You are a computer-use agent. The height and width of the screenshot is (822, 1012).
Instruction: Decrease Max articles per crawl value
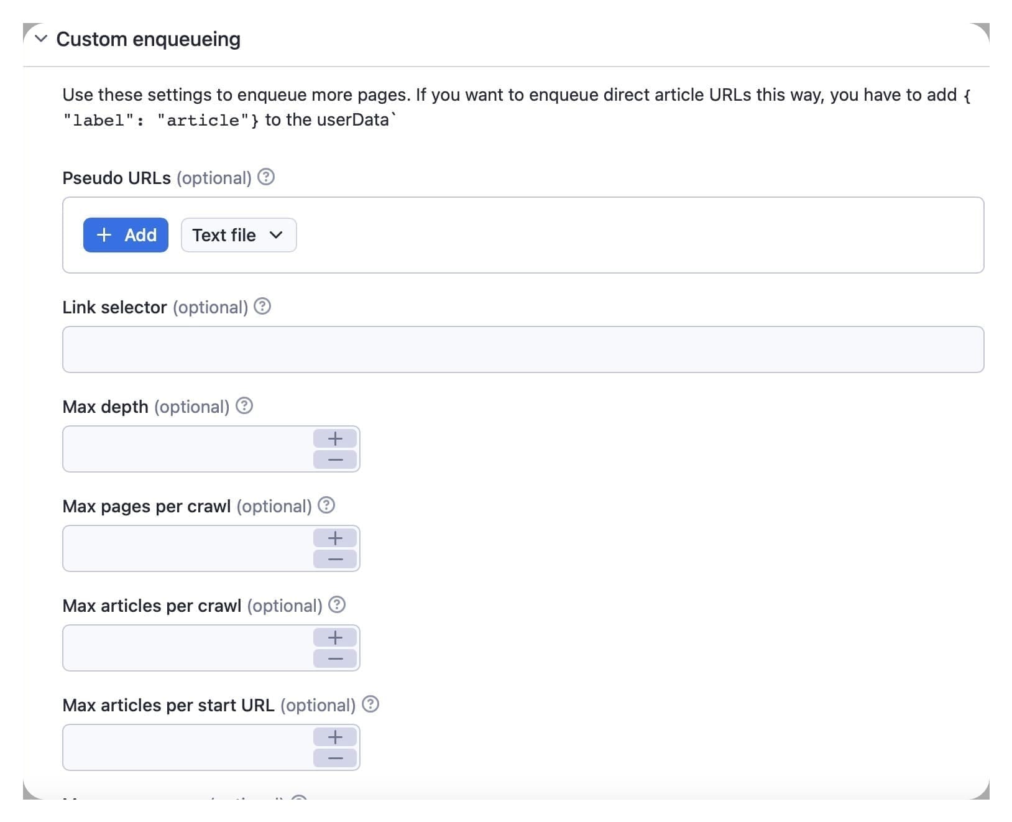coord(334,658)
